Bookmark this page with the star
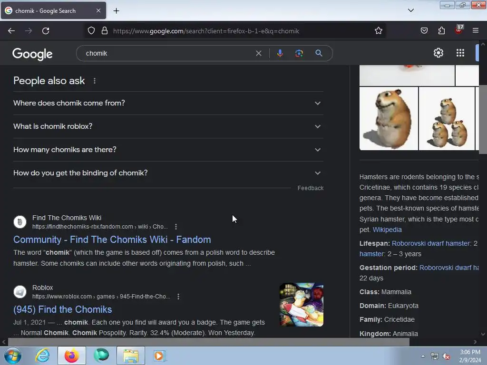487x365 pixels. coord(378,31)
